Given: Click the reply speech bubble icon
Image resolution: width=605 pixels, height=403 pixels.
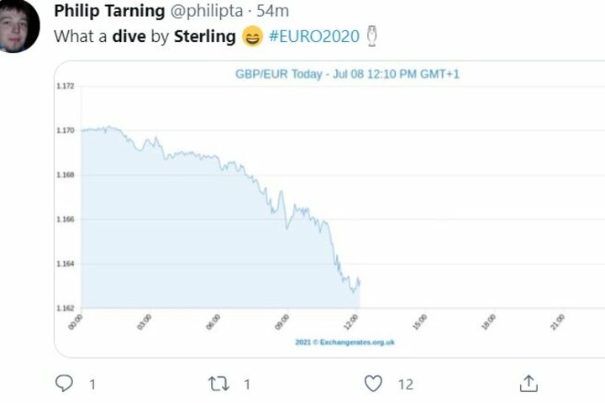Looking at the screenshot, I should click(x=65, y=384).
